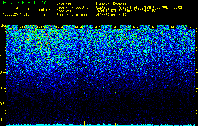Viewport: 198px width, 126px height.
Task: Click observer name Masayuki Kobayashi
Action: (x=113, y=3)
